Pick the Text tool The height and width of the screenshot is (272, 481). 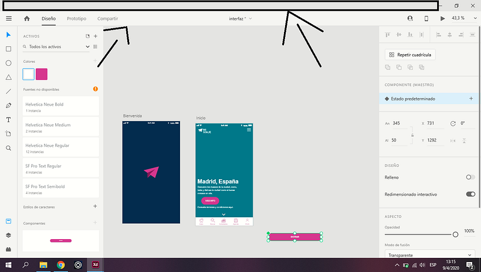(9, 120)
